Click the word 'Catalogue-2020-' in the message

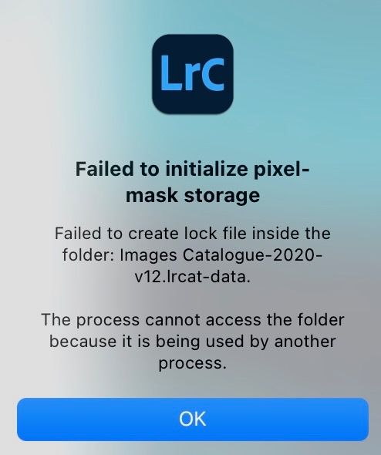coord(252,255)
